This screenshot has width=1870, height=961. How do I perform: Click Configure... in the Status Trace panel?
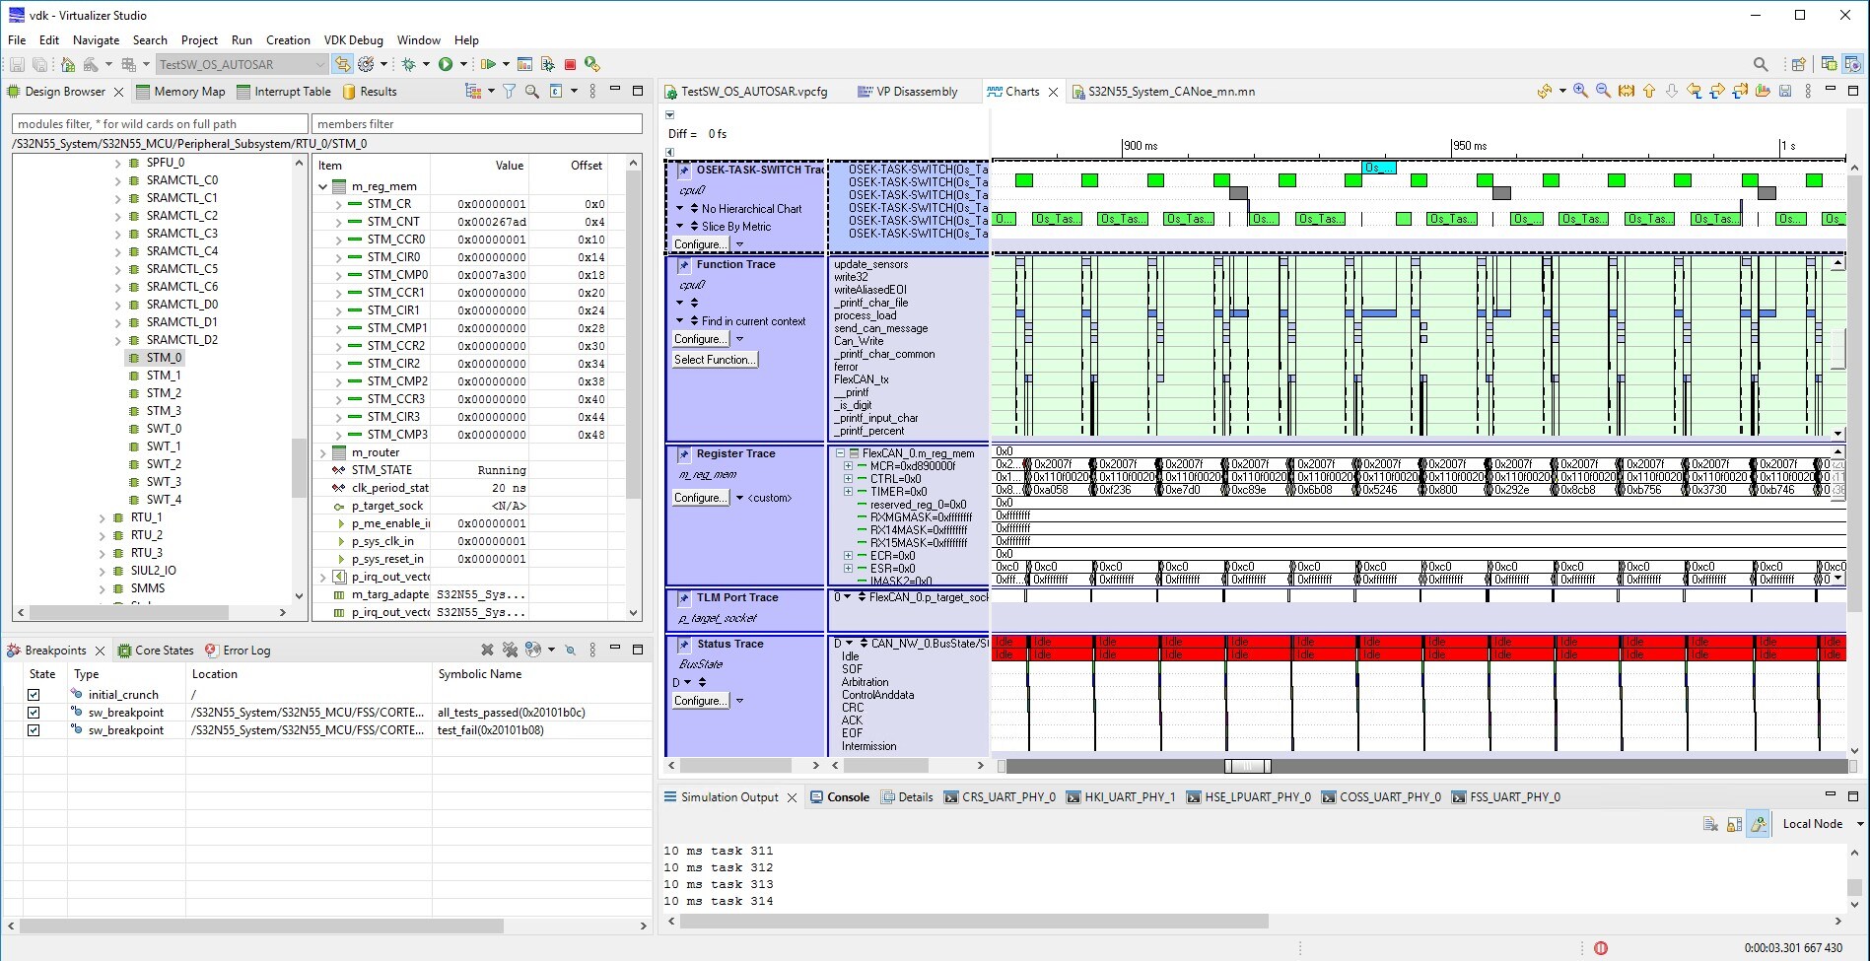pos(699,701)
